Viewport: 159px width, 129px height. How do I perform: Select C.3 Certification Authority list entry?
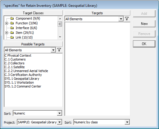(23, 75)
